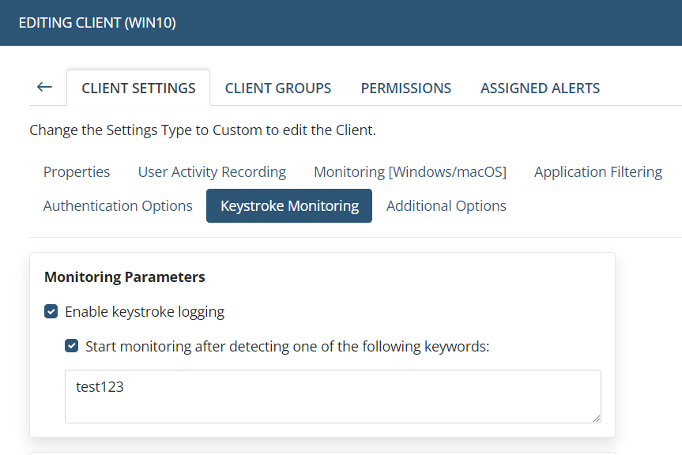Open the Properties settings section
Screen dimensions: 682x455
click(77, 171)
